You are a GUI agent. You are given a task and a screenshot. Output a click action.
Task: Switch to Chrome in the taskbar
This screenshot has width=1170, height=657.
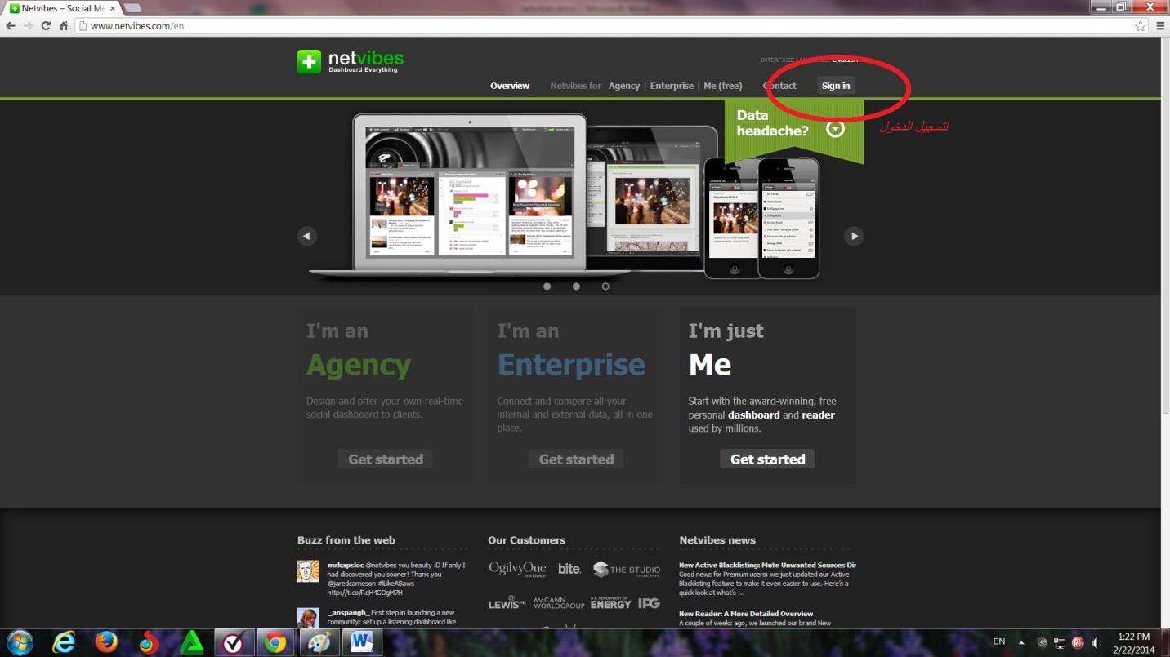coord(276,642)
